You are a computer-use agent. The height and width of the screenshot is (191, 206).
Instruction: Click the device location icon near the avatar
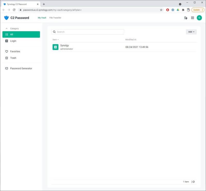click(185, 18)
